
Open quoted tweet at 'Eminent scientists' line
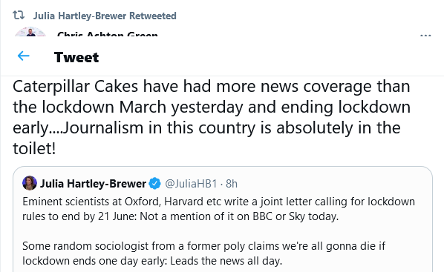pos(218,202)
